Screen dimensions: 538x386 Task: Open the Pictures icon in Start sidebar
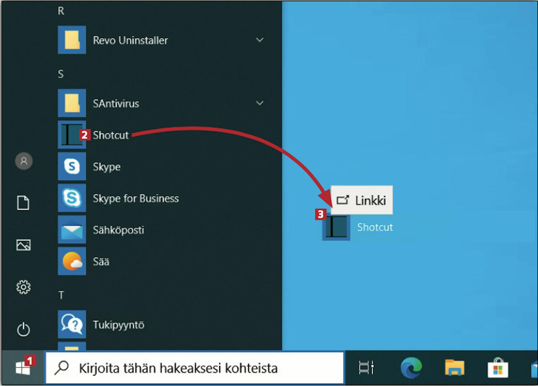point(23,245)
